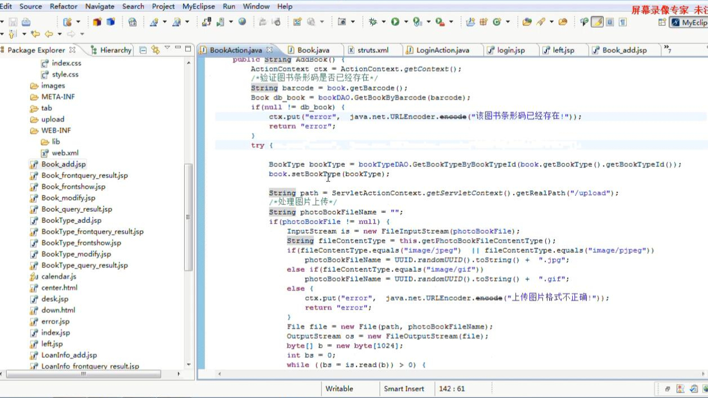Open the Source menu

(x=30, y=6)
